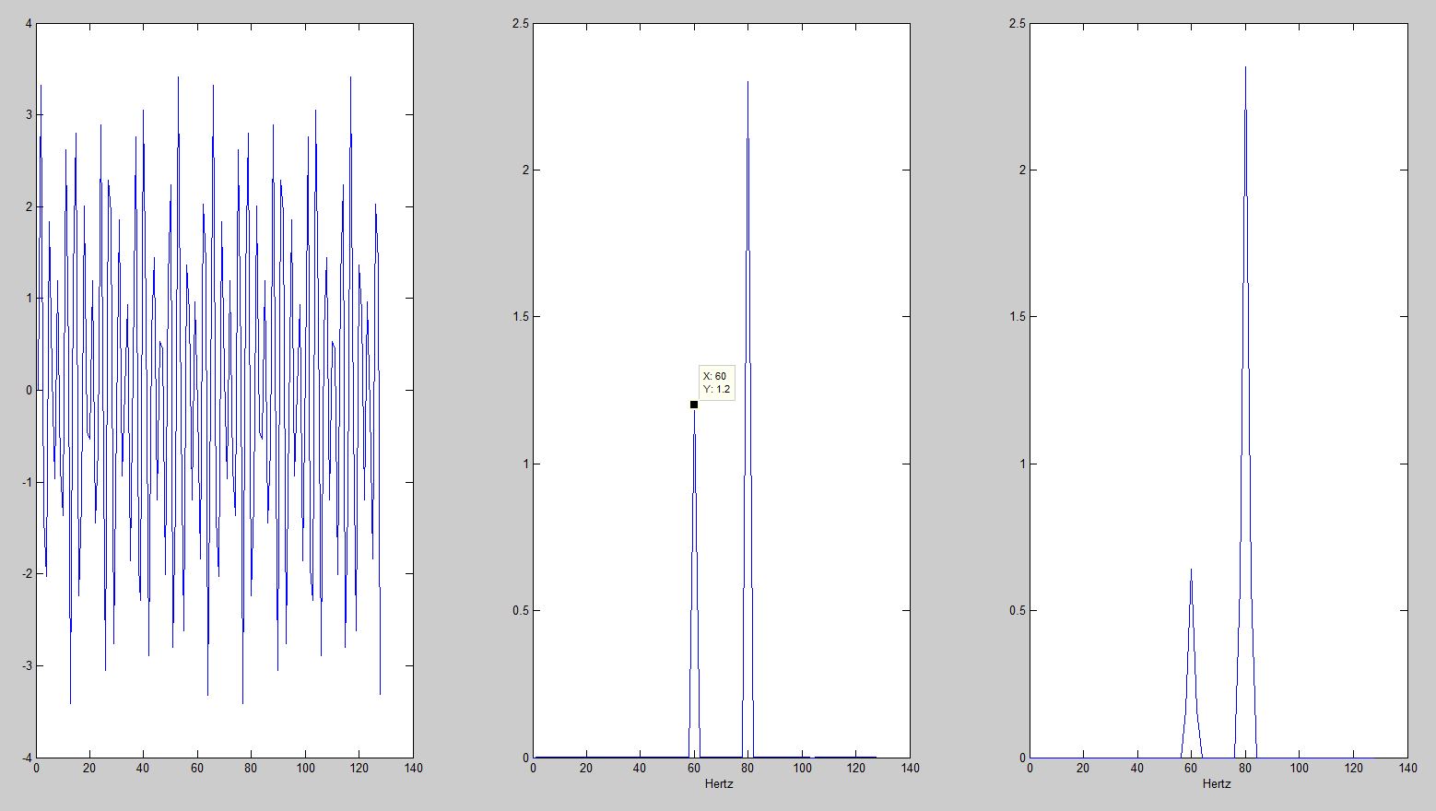Click y-axis tick label -4 in left plot
1436x811 pixels.
tap(27, 758)
